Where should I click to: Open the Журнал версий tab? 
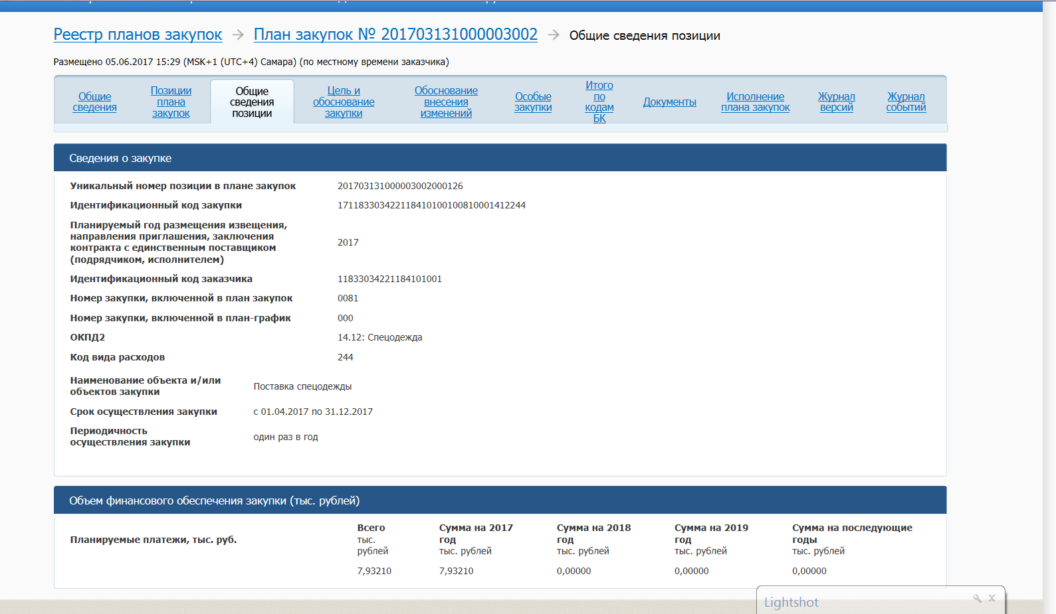pyautogui.click(x=836, y=102)
